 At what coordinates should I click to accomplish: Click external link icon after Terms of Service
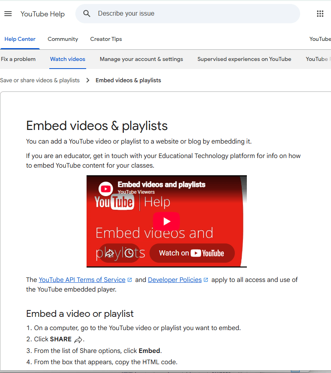[130, 280]
